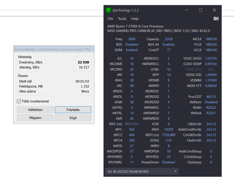Minimize the ZenTimings window

click(x=187, y=10)
